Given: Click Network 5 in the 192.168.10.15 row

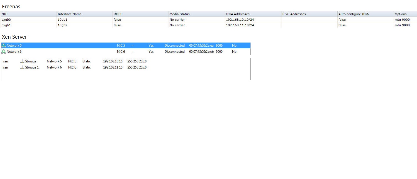Looking at the screenshot, I should 54,61.
